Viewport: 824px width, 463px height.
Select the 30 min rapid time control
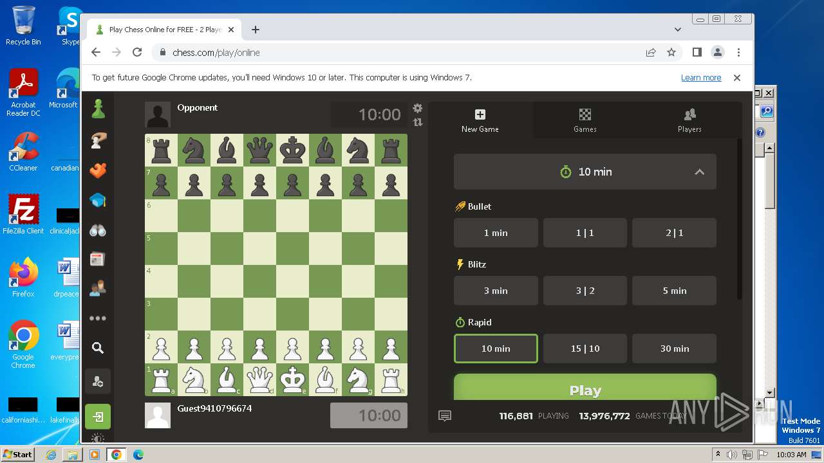pyautogui.click(x=675, y=349)
